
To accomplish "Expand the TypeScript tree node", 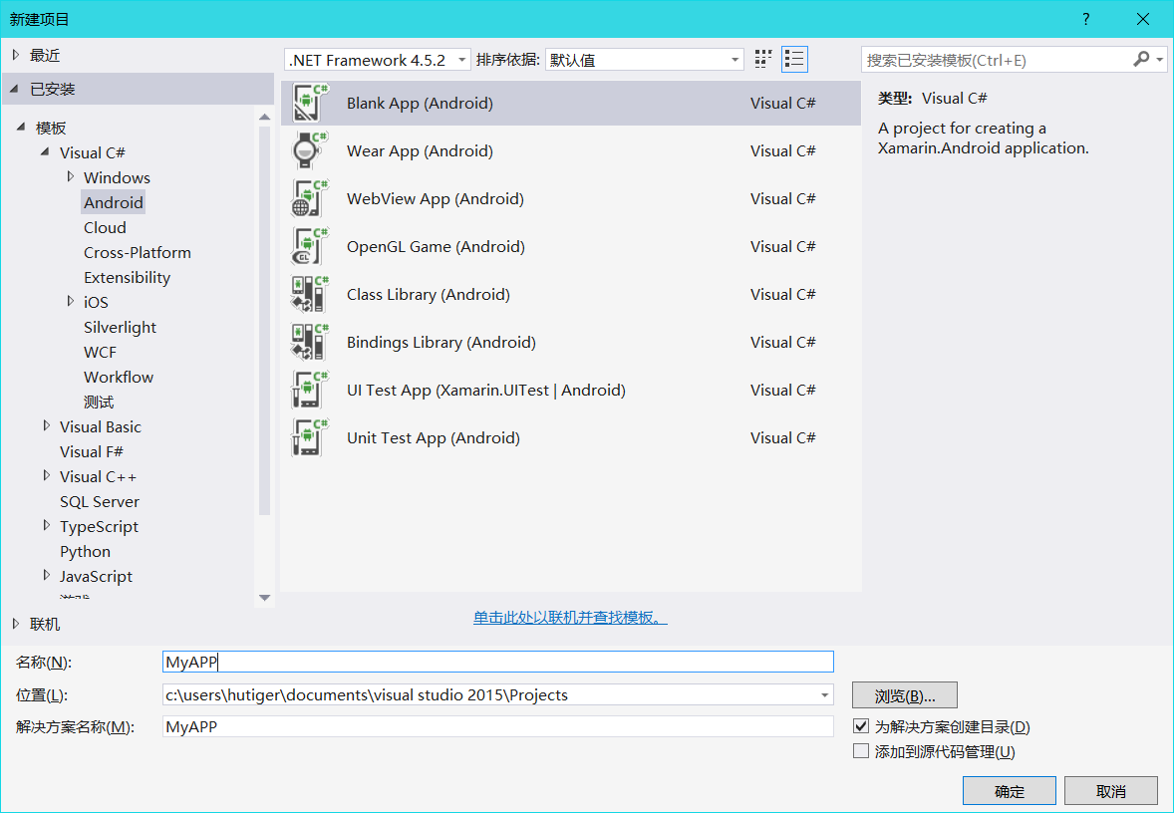I will 47,525.
